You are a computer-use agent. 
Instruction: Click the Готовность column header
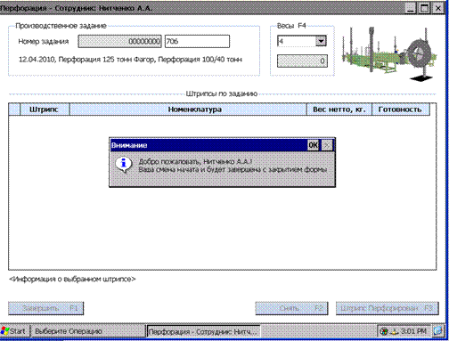tap(401, 110)
